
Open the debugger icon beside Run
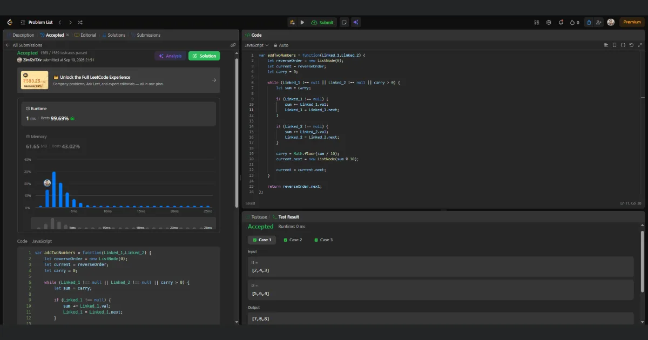tap(292, 22)
